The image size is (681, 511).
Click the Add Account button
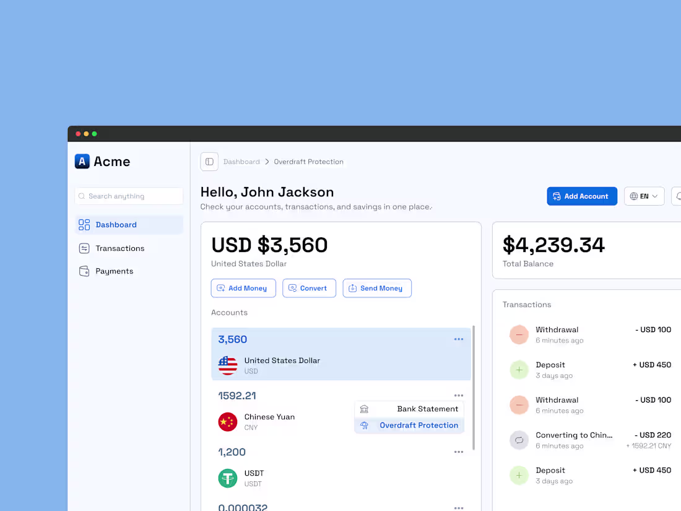(x=582, y=196)
